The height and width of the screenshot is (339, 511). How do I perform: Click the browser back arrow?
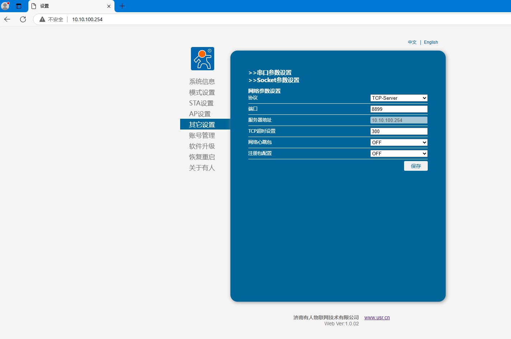coord(7,19)
